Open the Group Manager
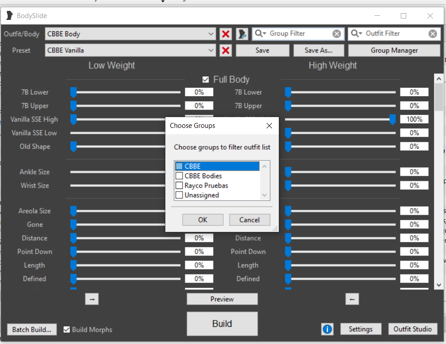Viewport: 446px width, 344px height. [x=394, y=50]
